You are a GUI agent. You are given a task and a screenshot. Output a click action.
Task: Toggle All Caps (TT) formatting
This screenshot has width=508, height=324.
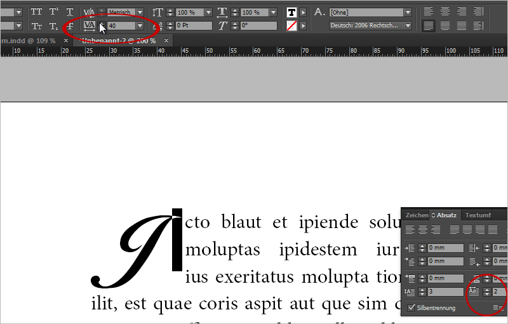point(36,12)
